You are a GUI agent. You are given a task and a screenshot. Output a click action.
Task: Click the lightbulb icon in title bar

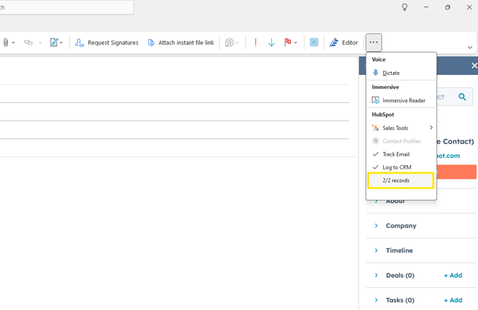[x=405, y=7]
